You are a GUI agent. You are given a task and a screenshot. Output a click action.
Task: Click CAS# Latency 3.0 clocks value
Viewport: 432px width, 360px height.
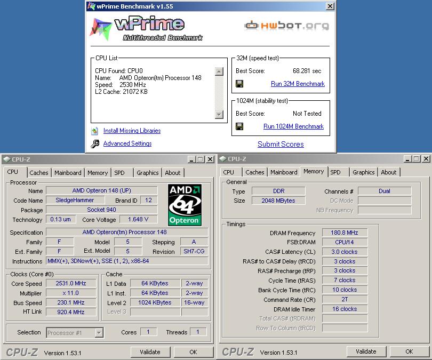click(345, 252)
